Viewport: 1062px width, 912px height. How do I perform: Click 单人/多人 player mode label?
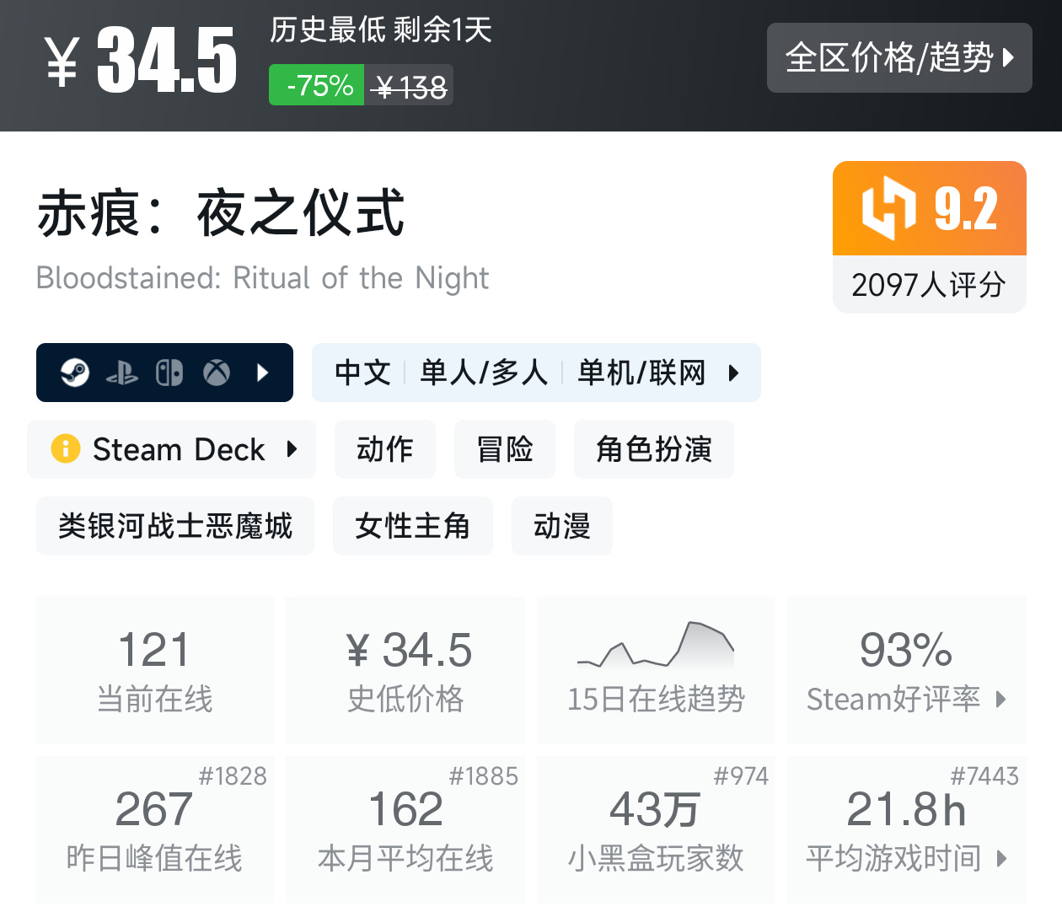[x=484, y=373]
